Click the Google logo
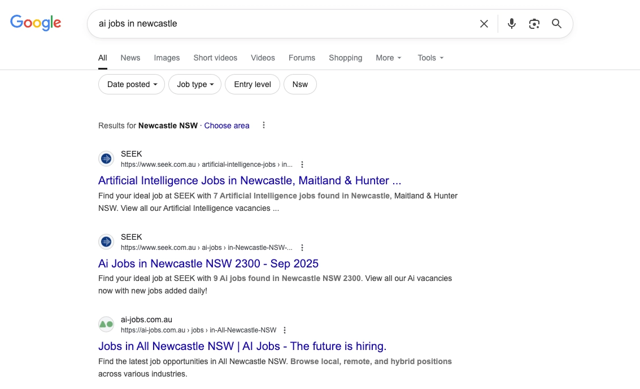 36,23
